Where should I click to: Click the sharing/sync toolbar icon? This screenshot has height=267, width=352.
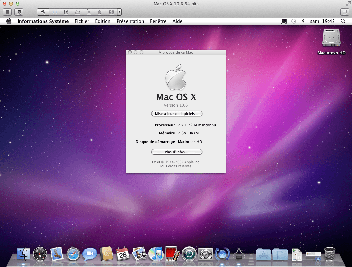coord(112,12)
